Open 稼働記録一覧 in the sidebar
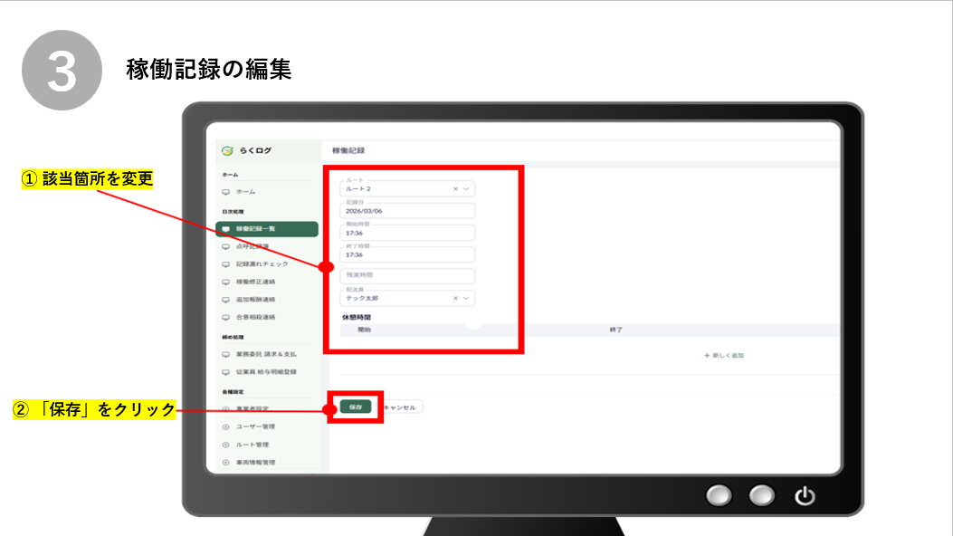 pos(266,229)
